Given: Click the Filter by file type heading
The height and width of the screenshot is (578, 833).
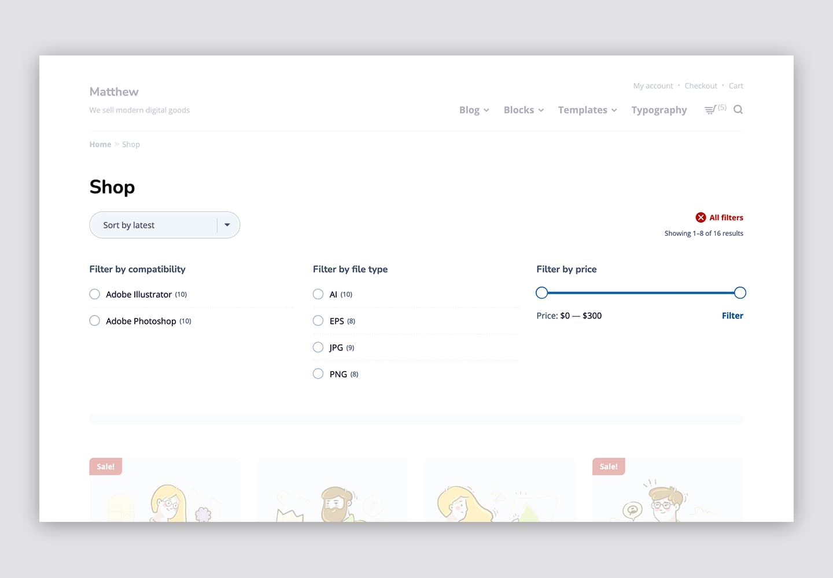Looking at the screenshot, I should pyautogui.click(x=351, y=269).
